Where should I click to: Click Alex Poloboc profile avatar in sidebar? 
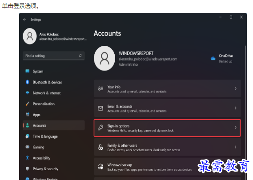point(30,36)
